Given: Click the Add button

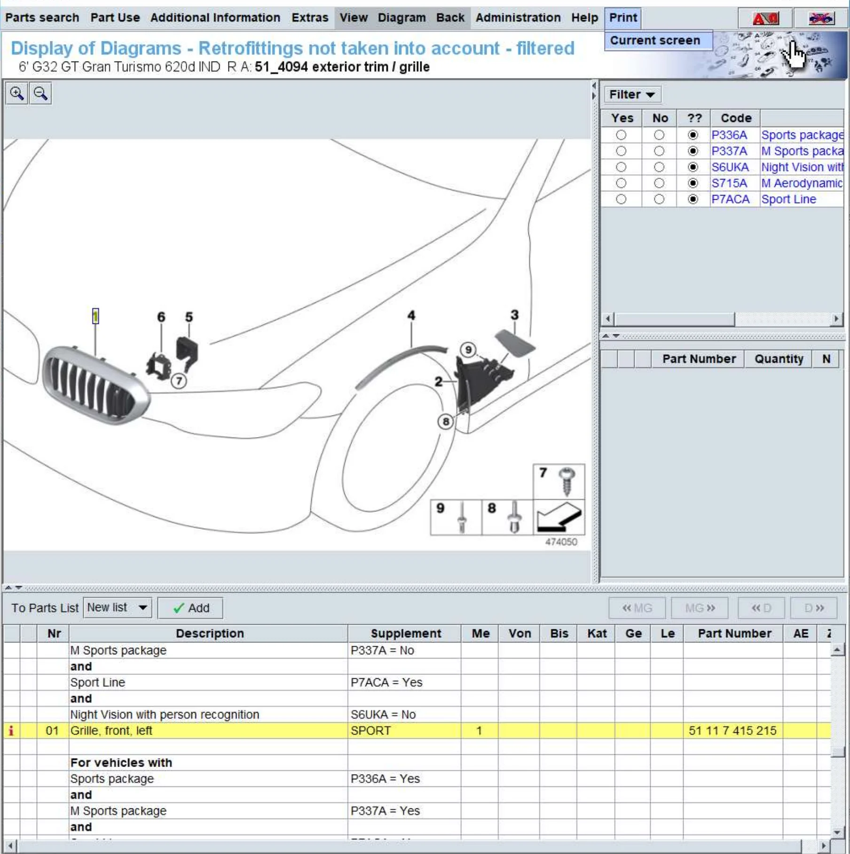Looking at the screenshot, I should [190, 608].
